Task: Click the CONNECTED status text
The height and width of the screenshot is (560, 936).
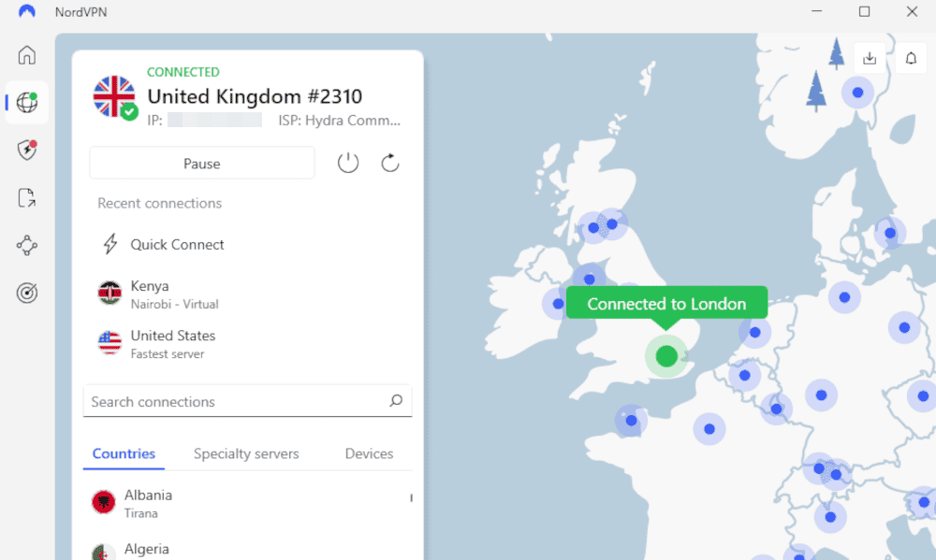Action: point(183,72)
